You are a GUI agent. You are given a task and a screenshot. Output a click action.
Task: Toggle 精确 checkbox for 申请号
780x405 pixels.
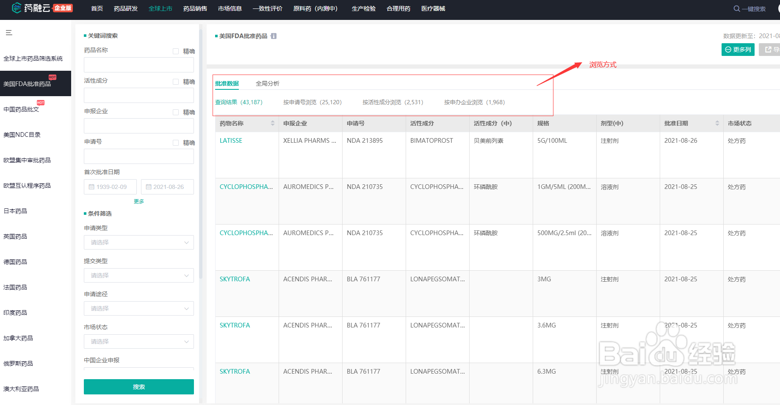(176, 143)
